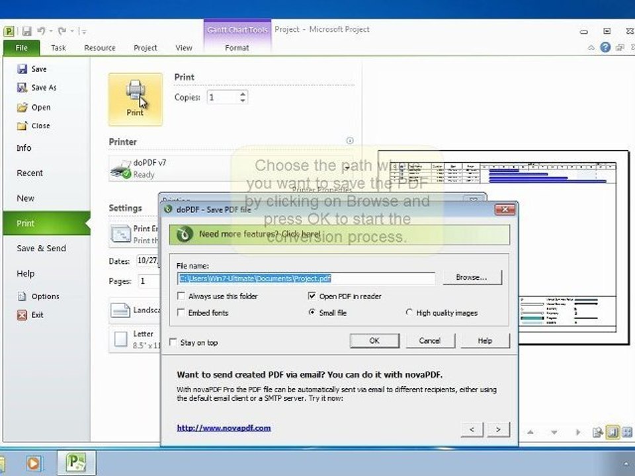The image size is (635, 476).
Task: Uncheck Open PDF in reader checkbox
Action: tap(312, 296)
